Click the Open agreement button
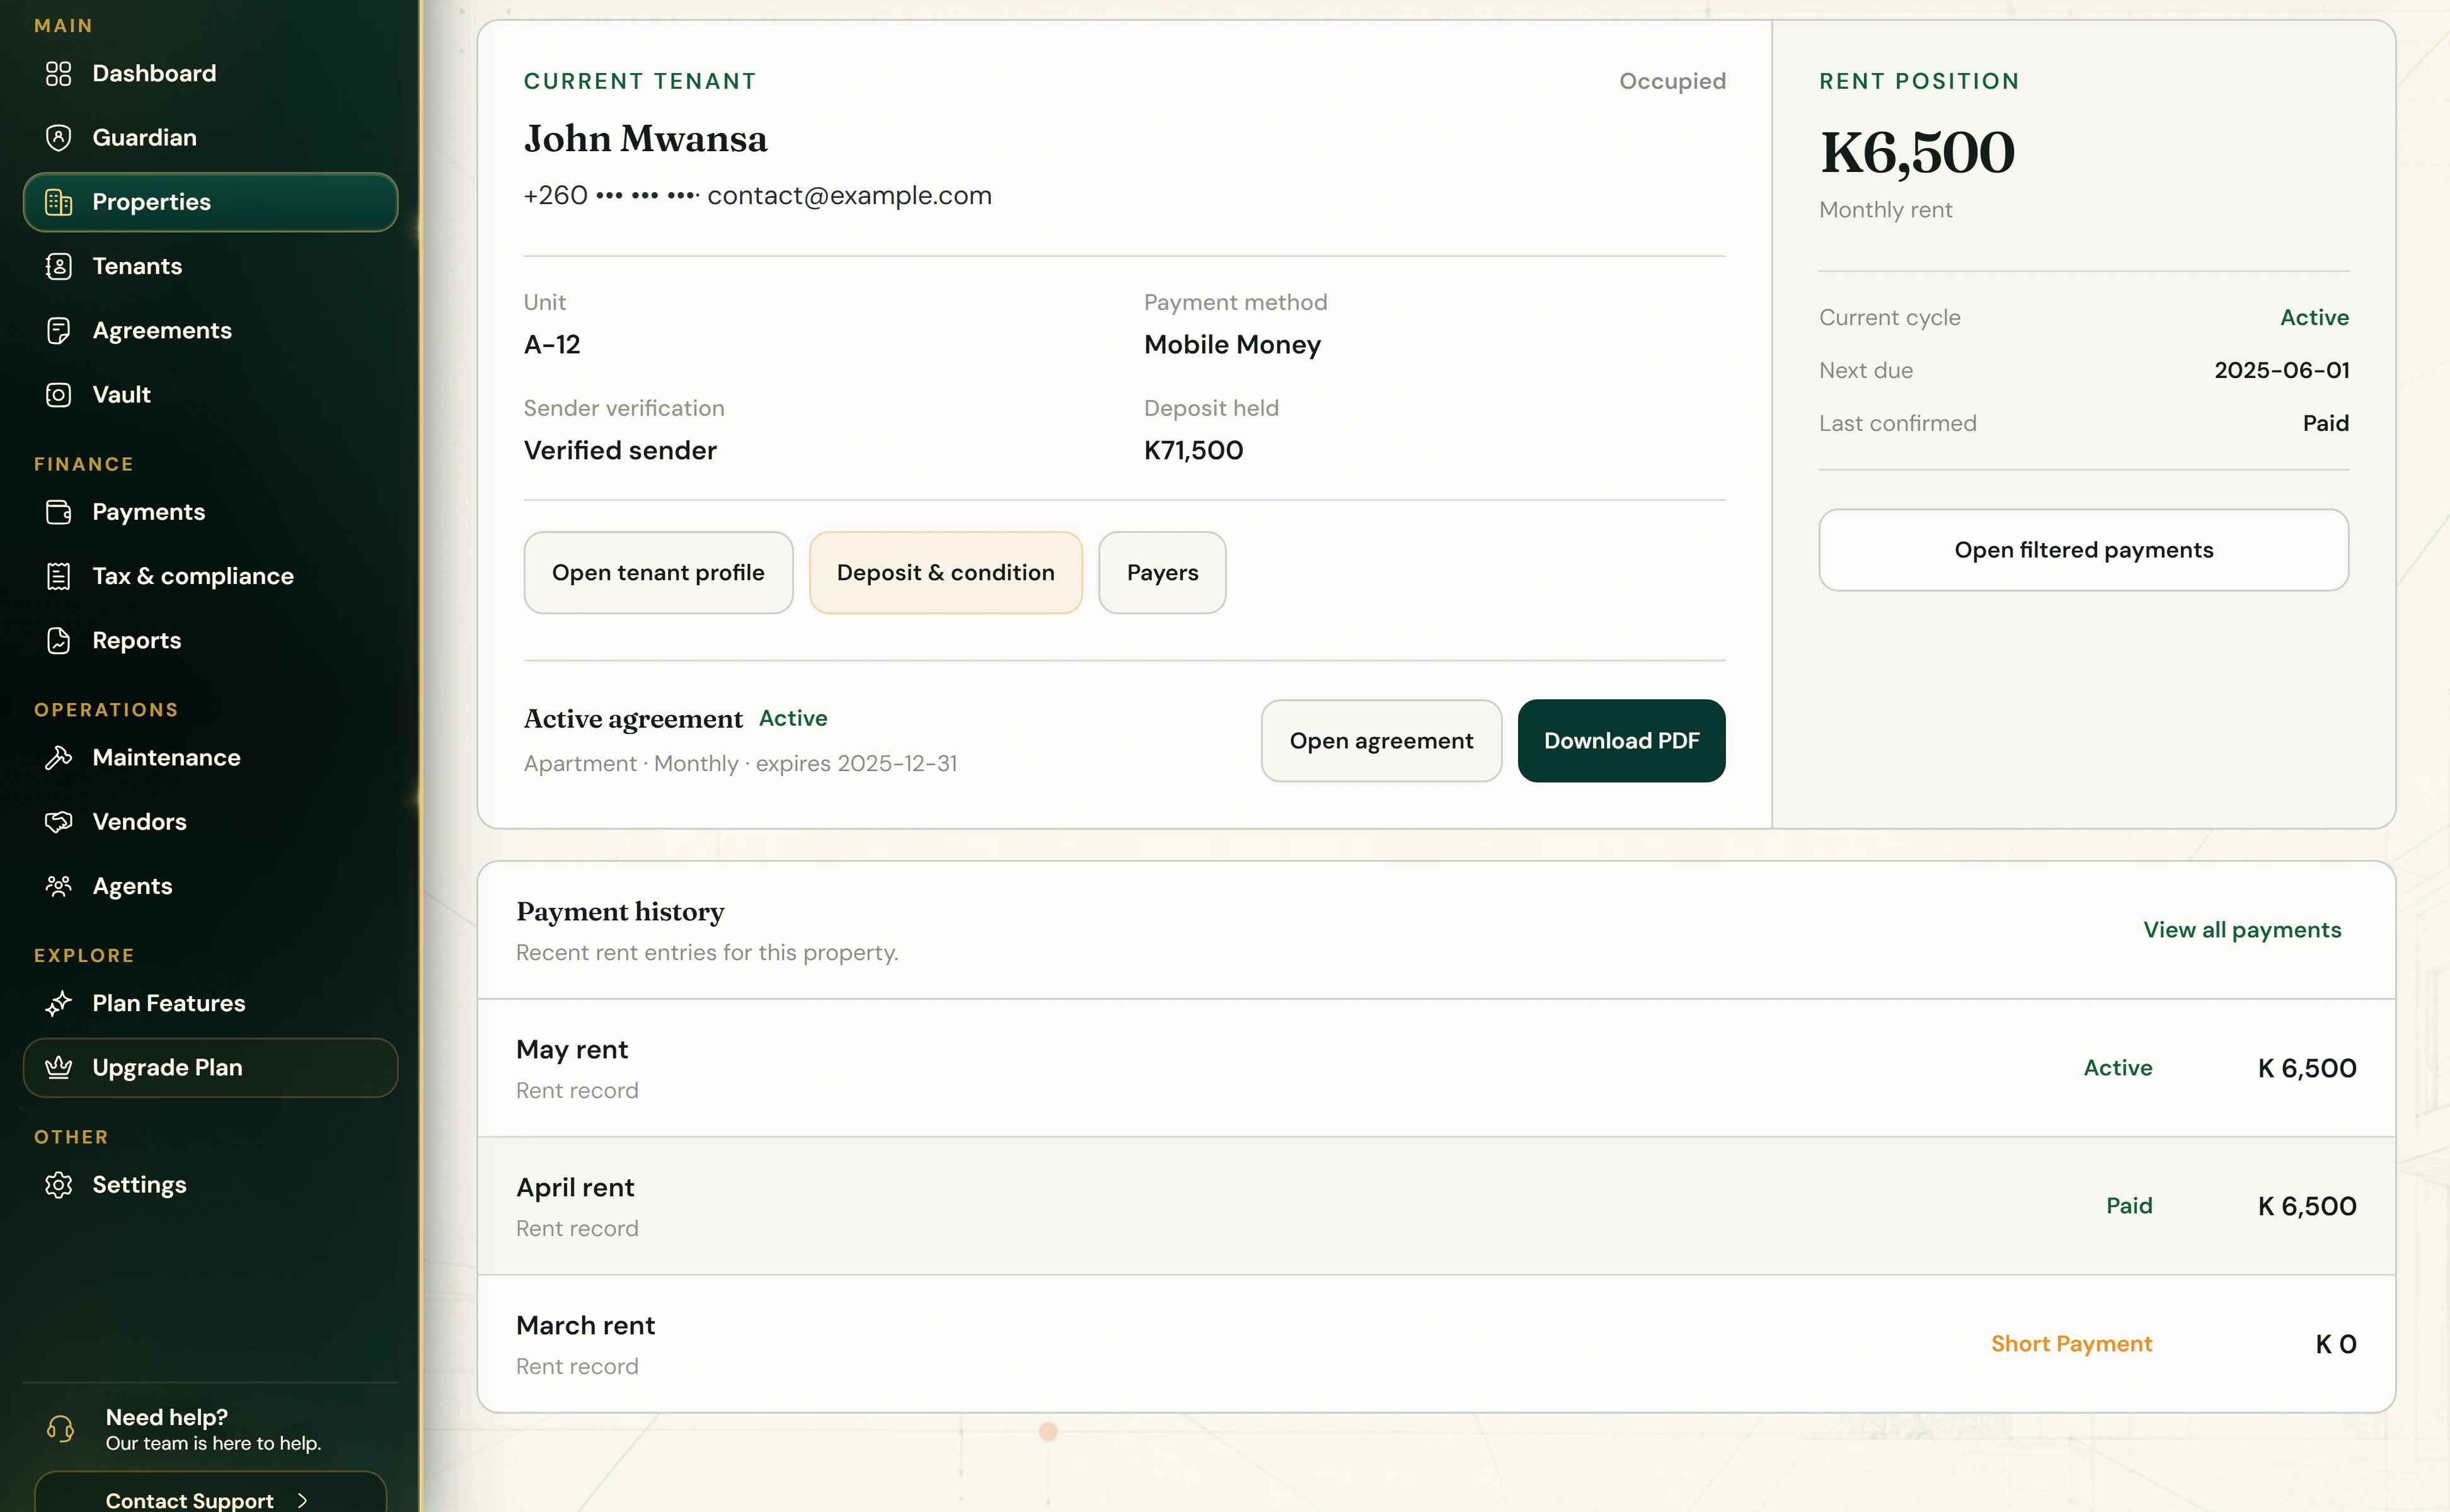This screenshot has height=1512, width=2450. 1381,741
